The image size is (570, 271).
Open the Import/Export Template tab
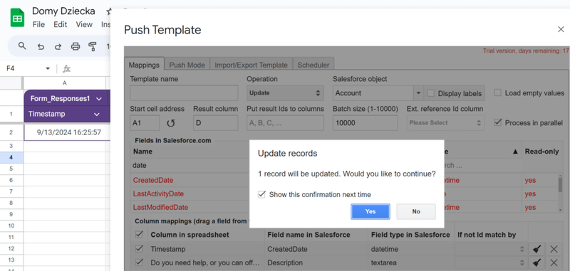pos(252,65)
